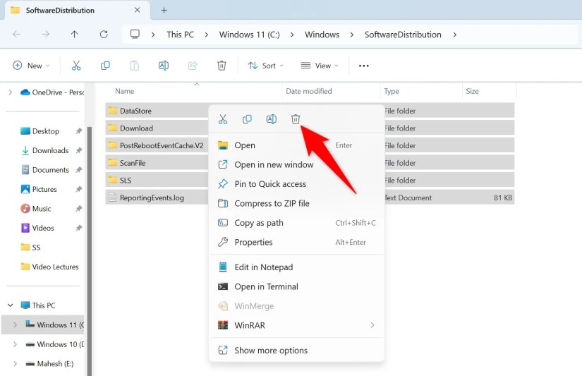Refresh the folder view
This screenshot has width=582, height=376.
(x=104, y=35)
